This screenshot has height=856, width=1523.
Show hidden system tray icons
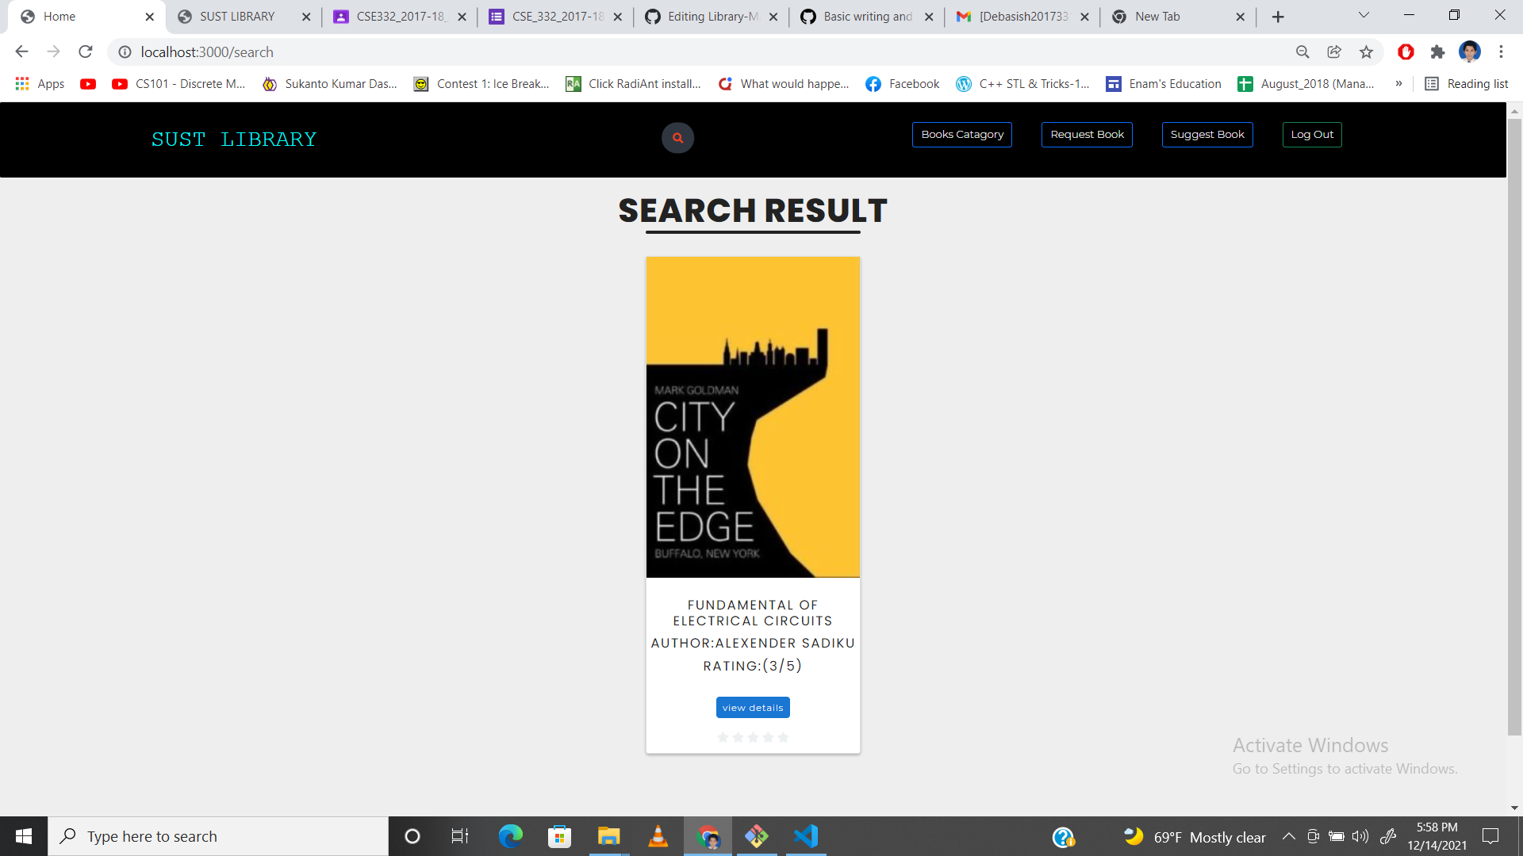1288,836
